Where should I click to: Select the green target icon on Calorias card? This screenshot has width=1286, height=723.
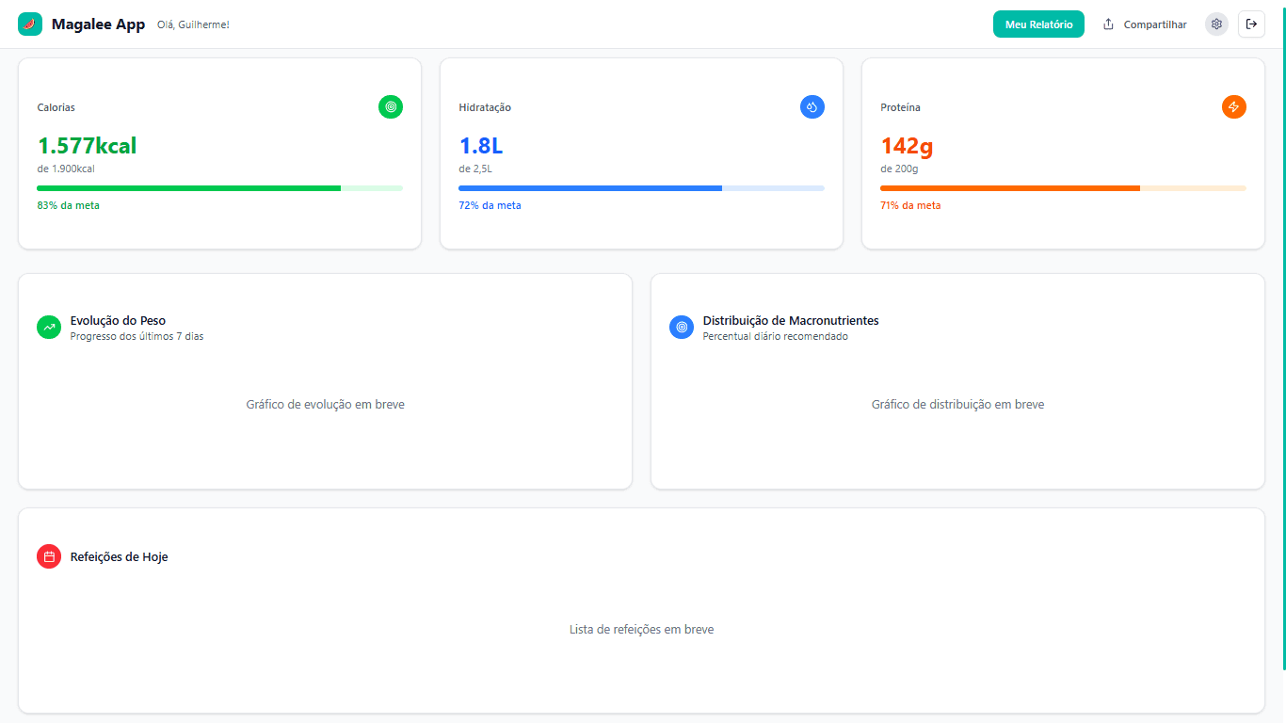pyautogui.click(x=391, y=106)
